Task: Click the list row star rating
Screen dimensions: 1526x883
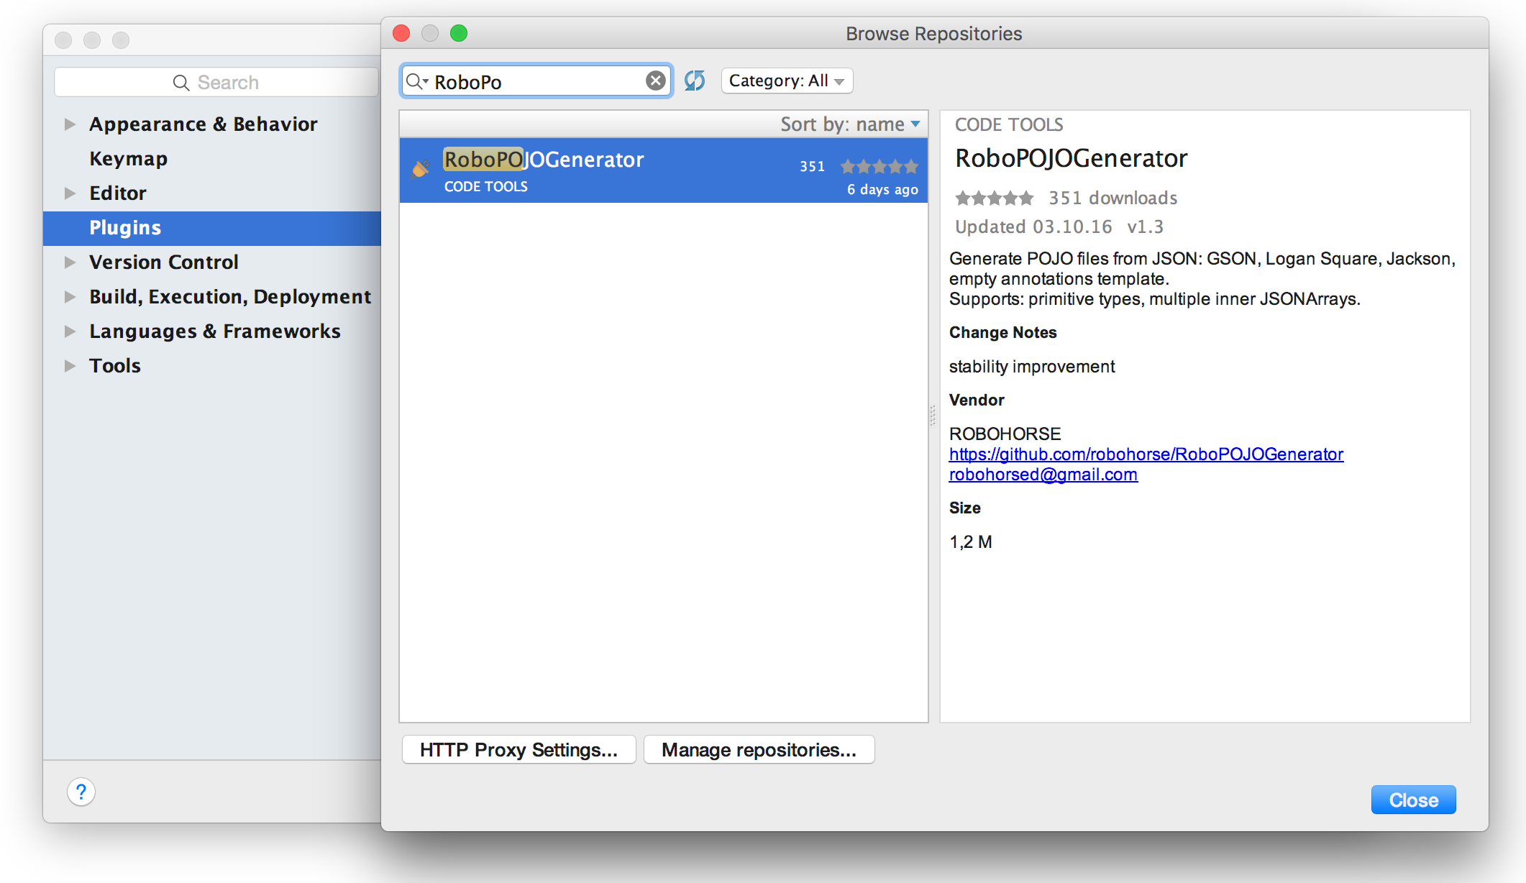Action: tap(879, 167)
